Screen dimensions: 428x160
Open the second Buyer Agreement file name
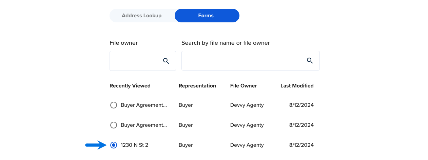click(x=144, y=125)
